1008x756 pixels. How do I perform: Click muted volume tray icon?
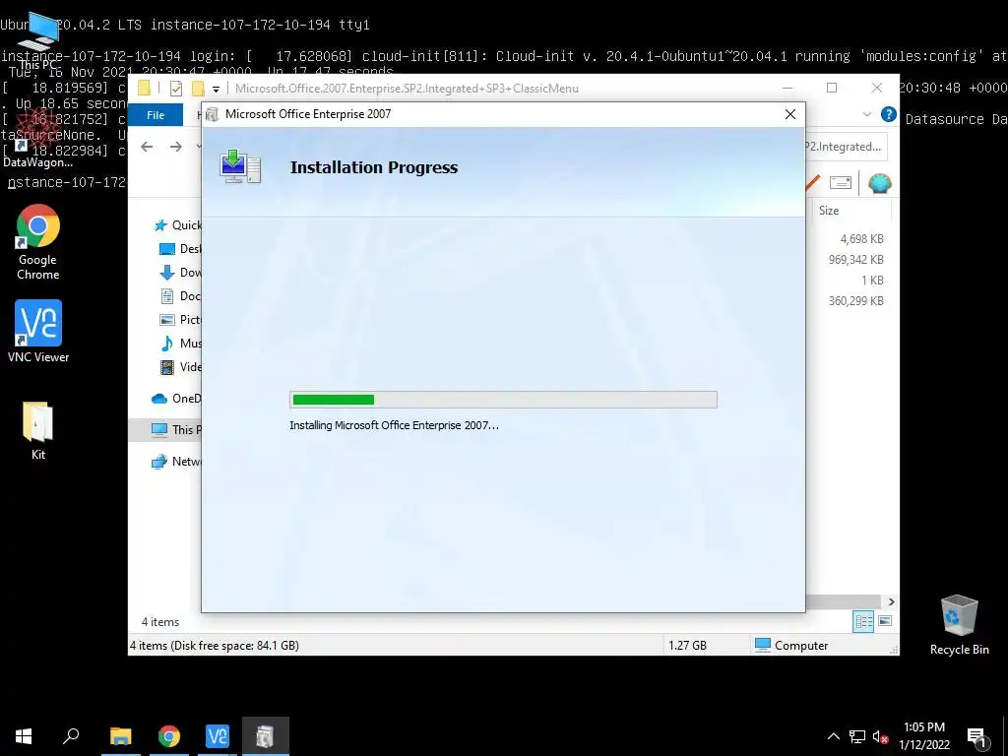coord(881,736)
